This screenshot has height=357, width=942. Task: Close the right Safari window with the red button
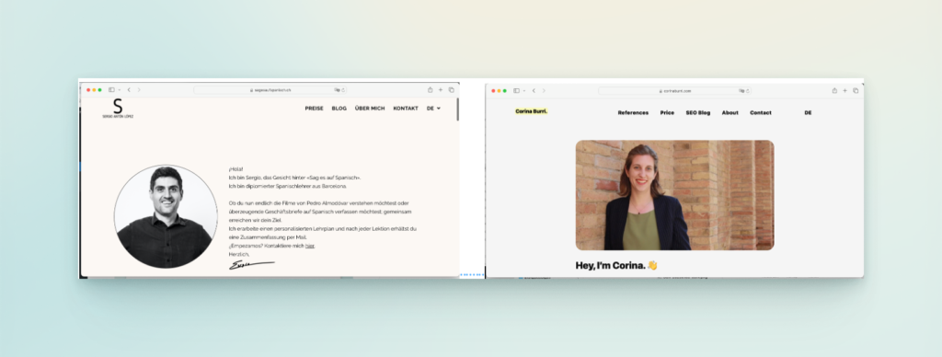(493, 91)
